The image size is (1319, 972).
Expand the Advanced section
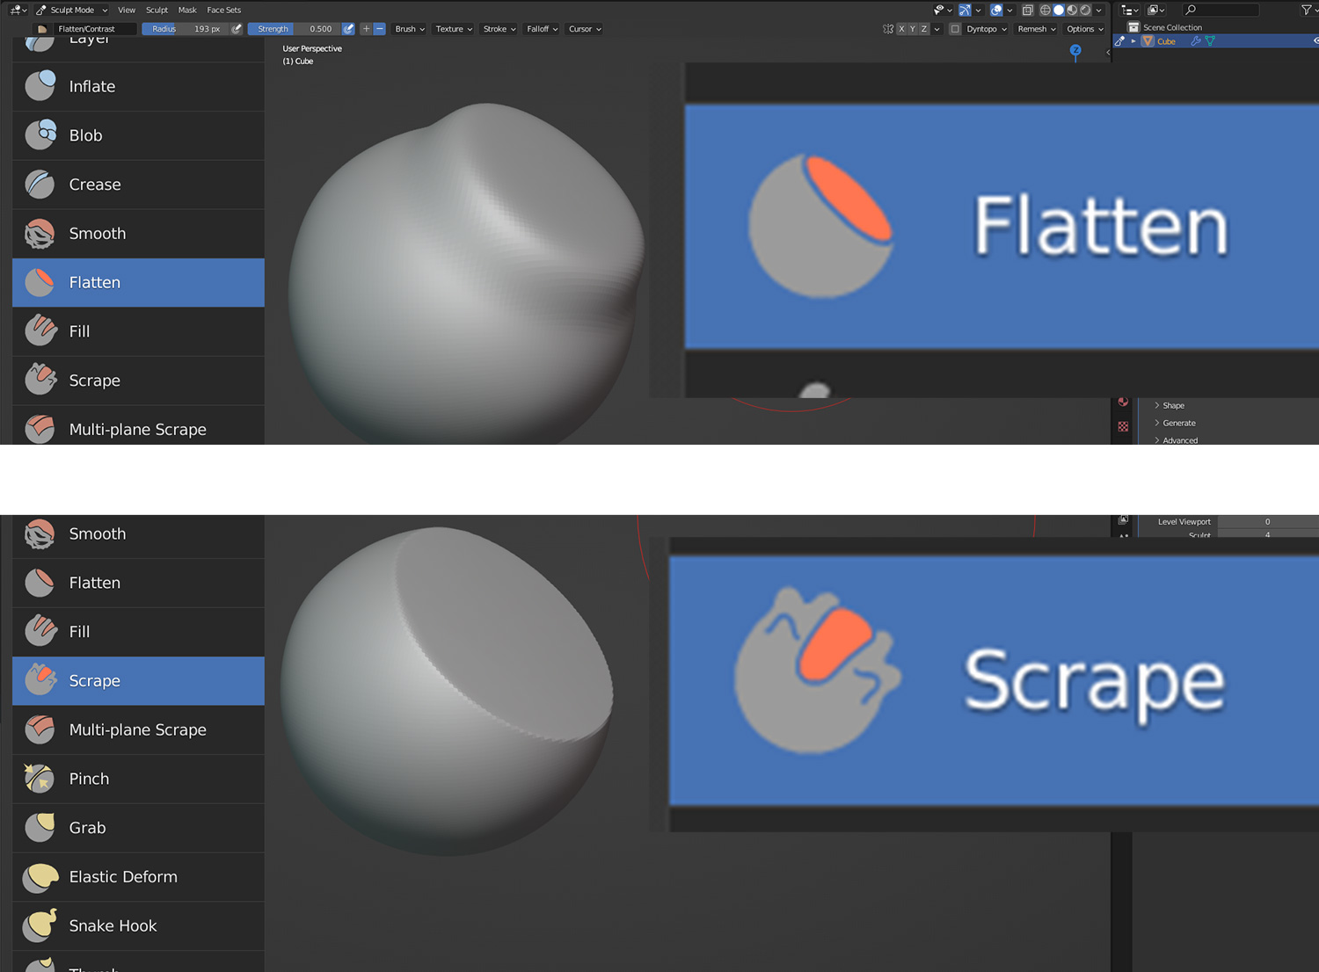(x=1181, y=440)
